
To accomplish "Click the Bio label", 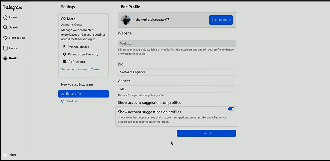I will click(121, 64).
